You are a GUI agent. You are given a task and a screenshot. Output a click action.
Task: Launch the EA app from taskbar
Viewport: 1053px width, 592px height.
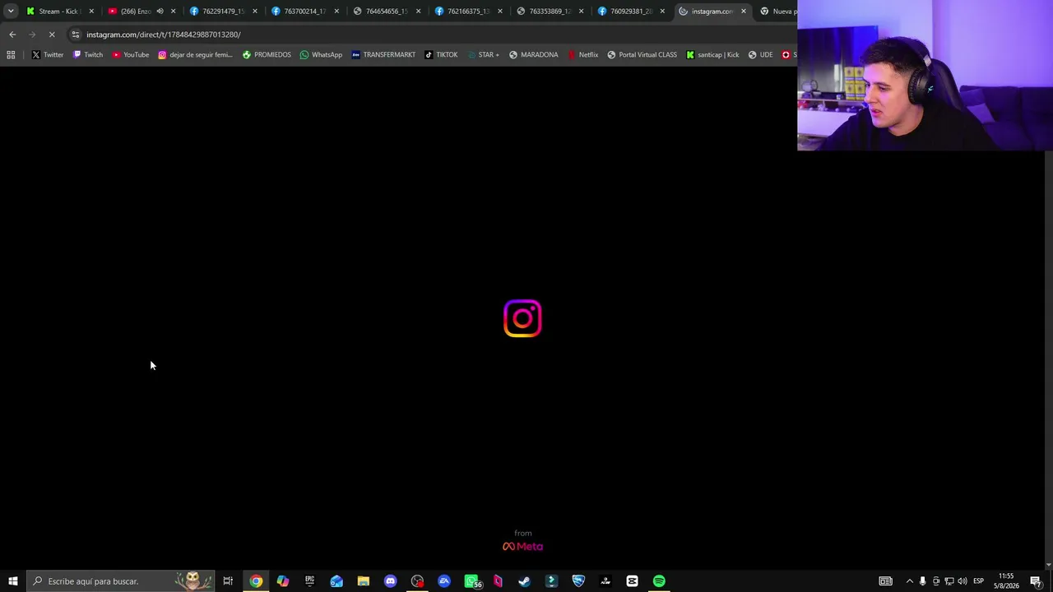click(444, 581)
